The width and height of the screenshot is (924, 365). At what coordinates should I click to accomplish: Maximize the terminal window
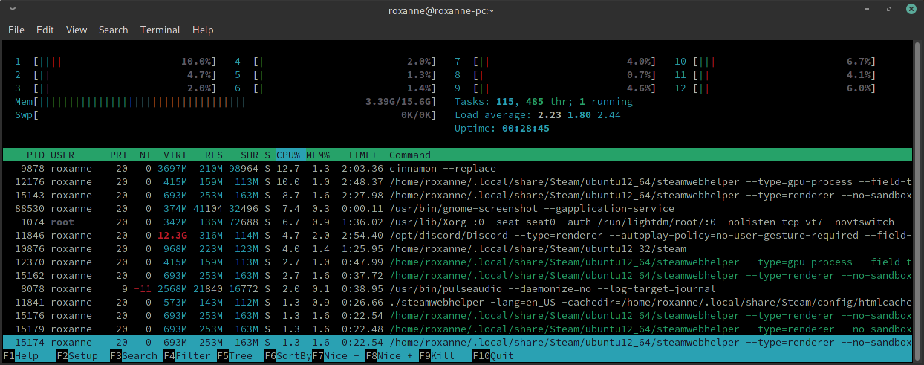click(x=888, y=10)
